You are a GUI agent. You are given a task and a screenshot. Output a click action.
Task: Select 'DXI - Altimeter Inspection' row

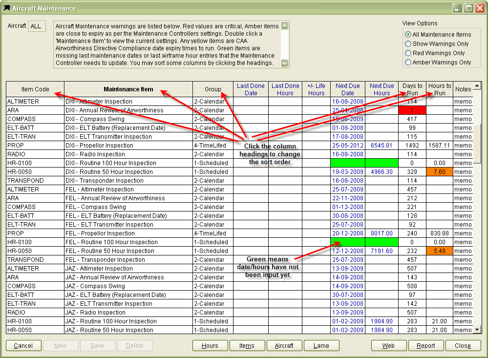tap(128, 102)
